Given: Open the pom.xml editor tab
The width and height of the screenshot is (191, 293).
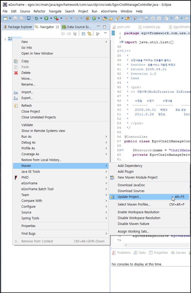Looking at the screenshot, I should point(121,27).
